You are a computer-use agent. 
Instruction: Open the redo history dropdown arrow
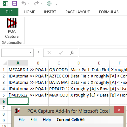point(41,3)
